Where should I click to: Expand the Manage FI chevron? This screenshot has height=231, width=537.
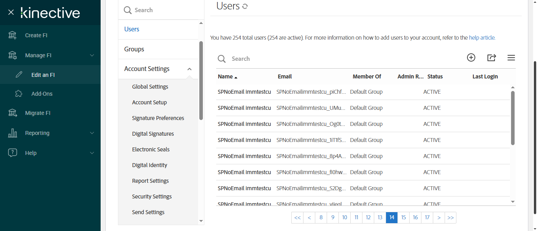[92, 55]
